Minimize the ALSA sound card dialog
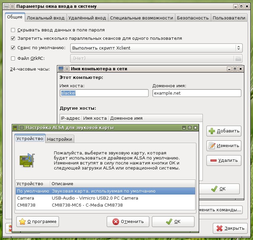This screenshot has height=240, width=253. (184, 128)
